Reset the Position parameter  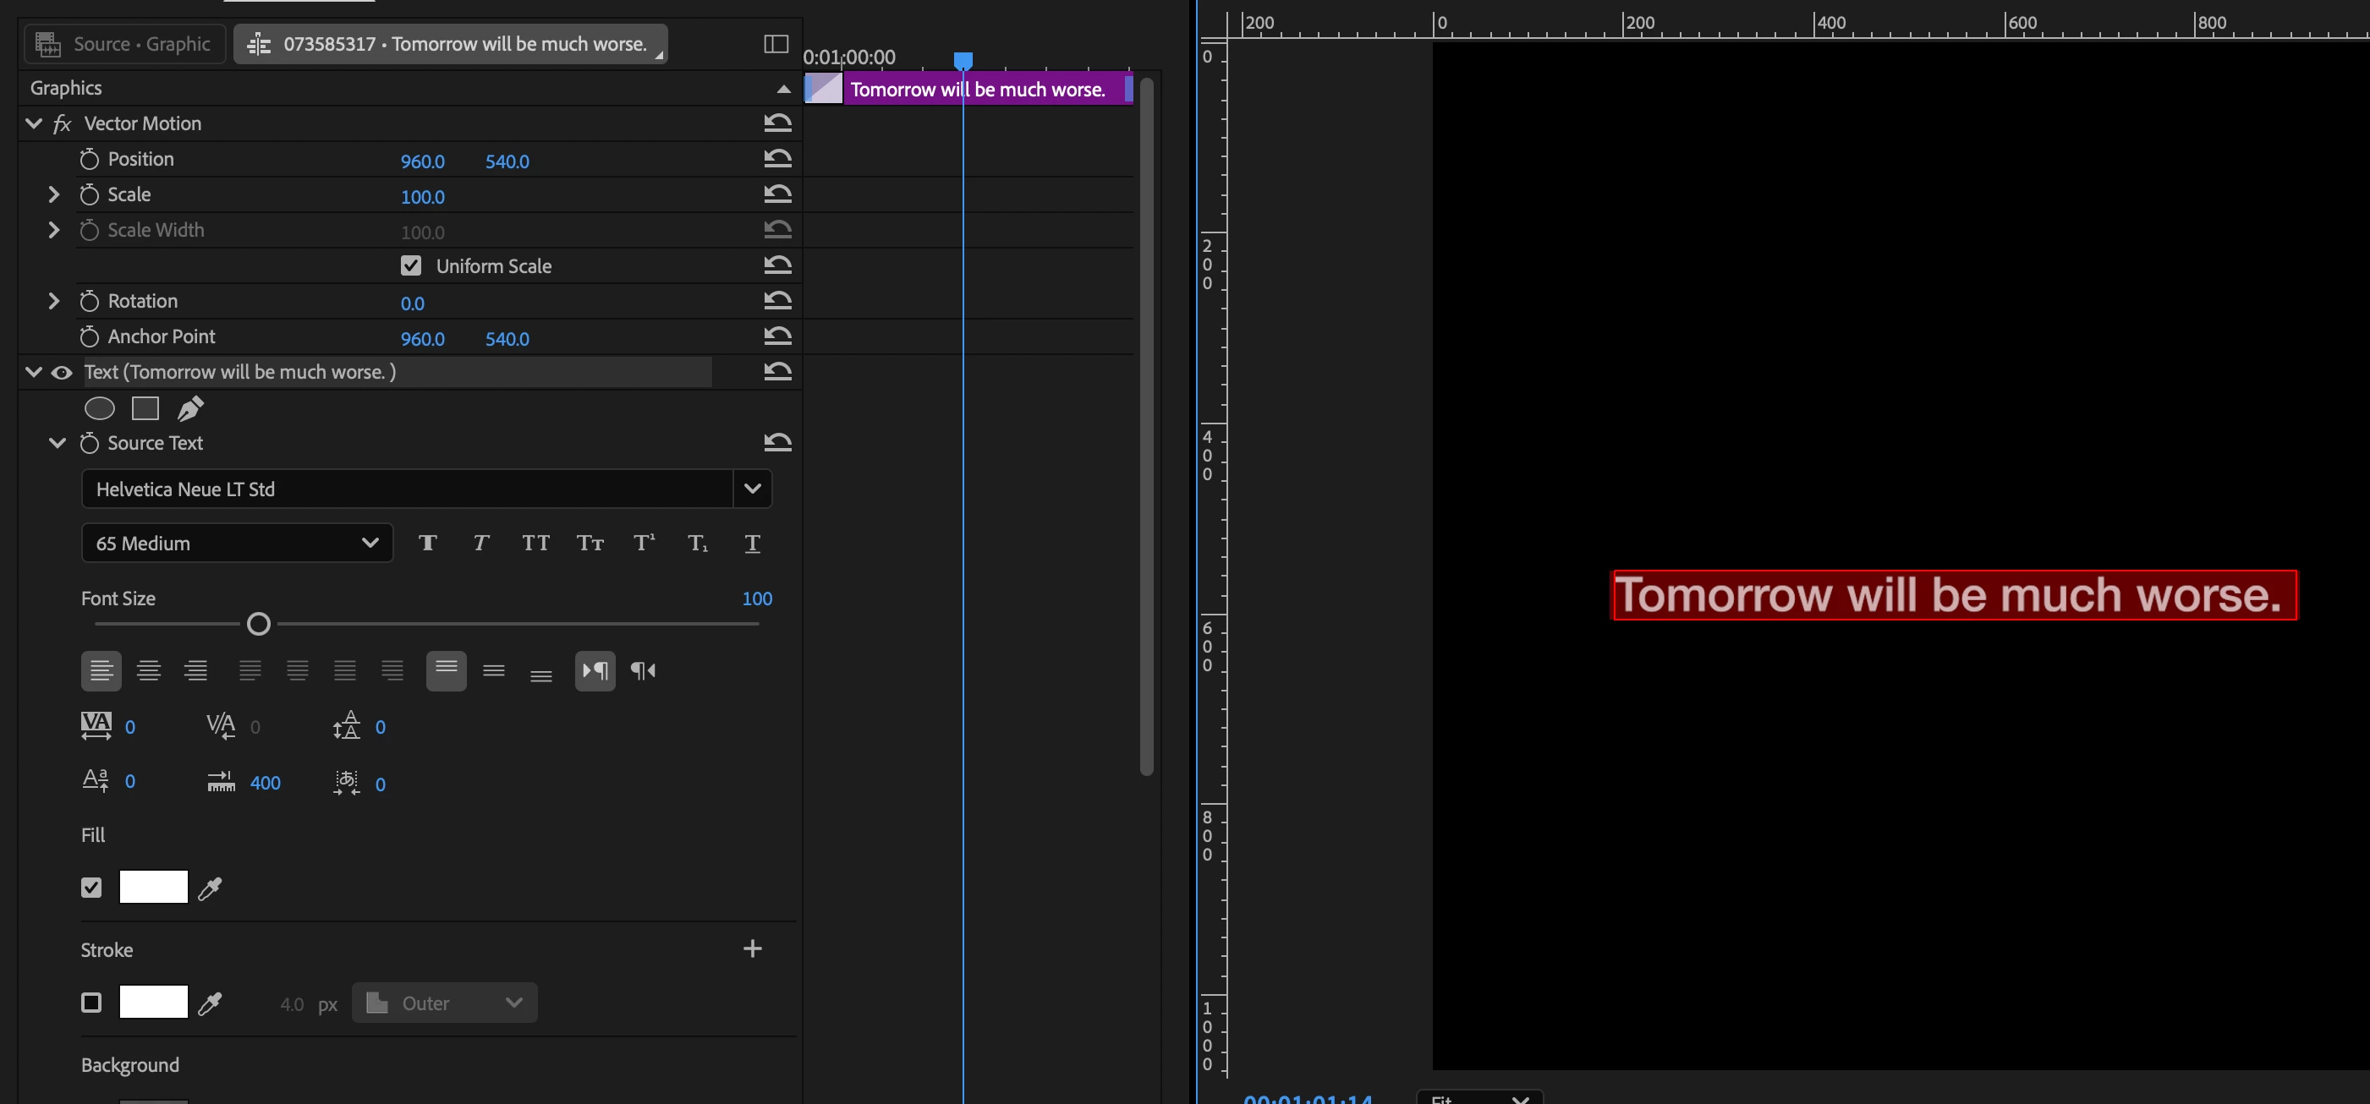point(777,159)
